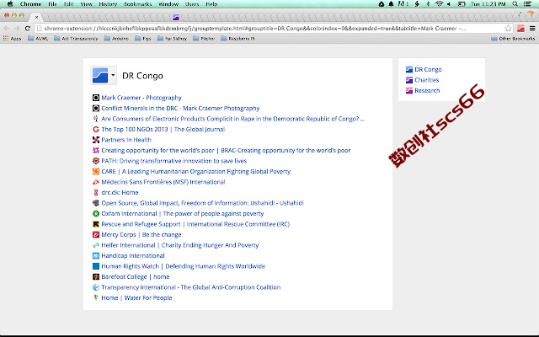This screenshot has width=539, height=337.
Task: Select Charities group in sidebar
Action: point(423,80)
